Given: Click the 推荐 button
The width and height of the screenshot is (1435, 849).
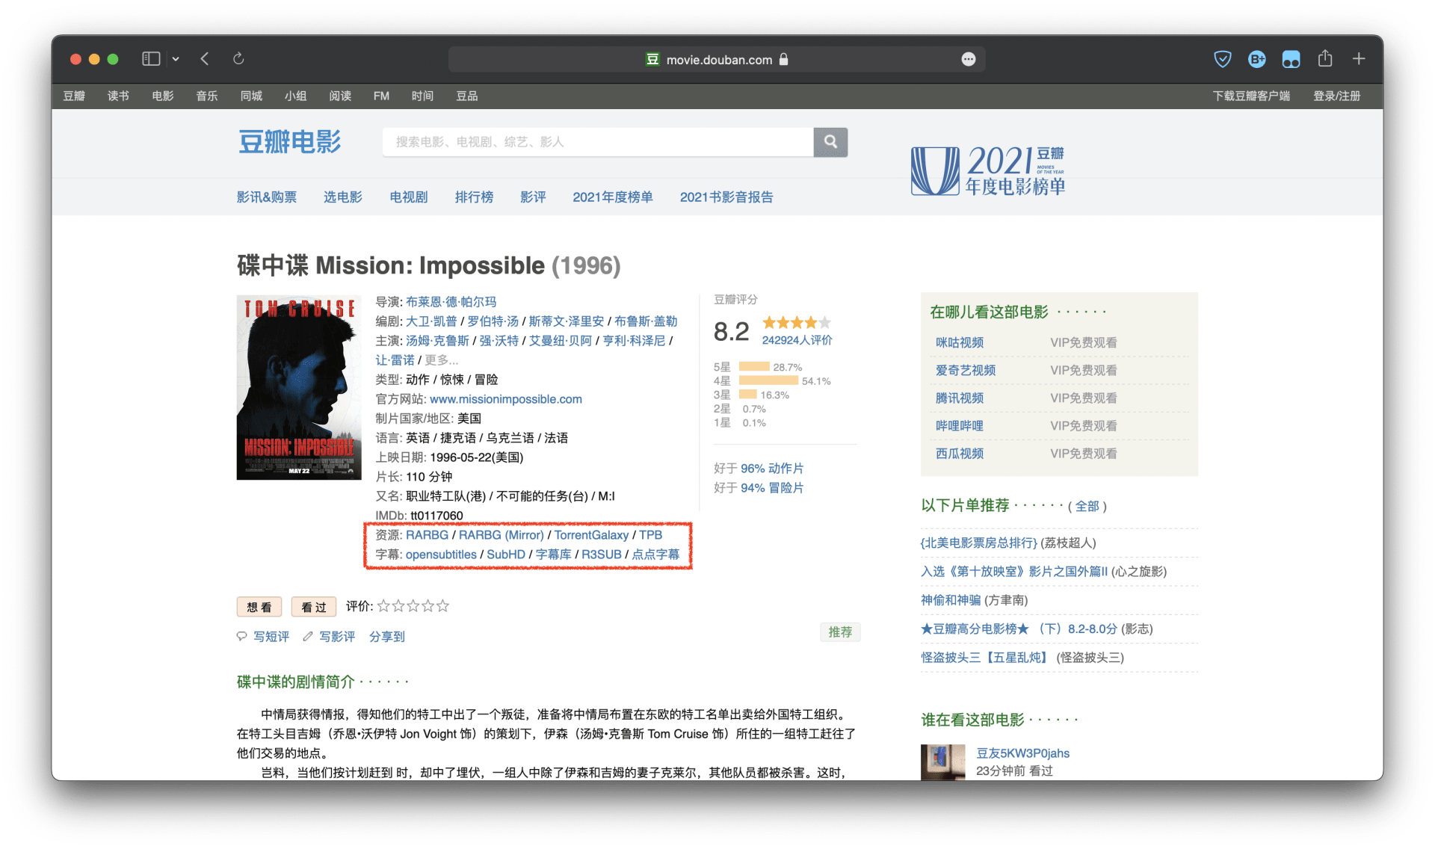Looking at the screenshot, I should [839, 632].
